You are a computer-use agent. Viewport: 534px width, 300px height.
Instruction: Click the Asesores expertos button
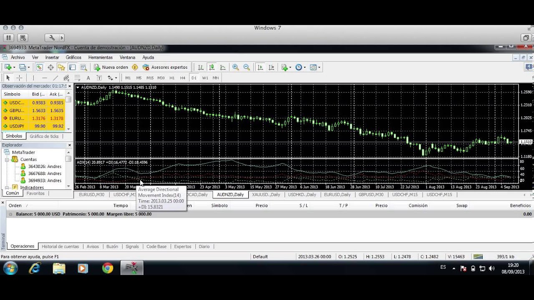[165, 67]
